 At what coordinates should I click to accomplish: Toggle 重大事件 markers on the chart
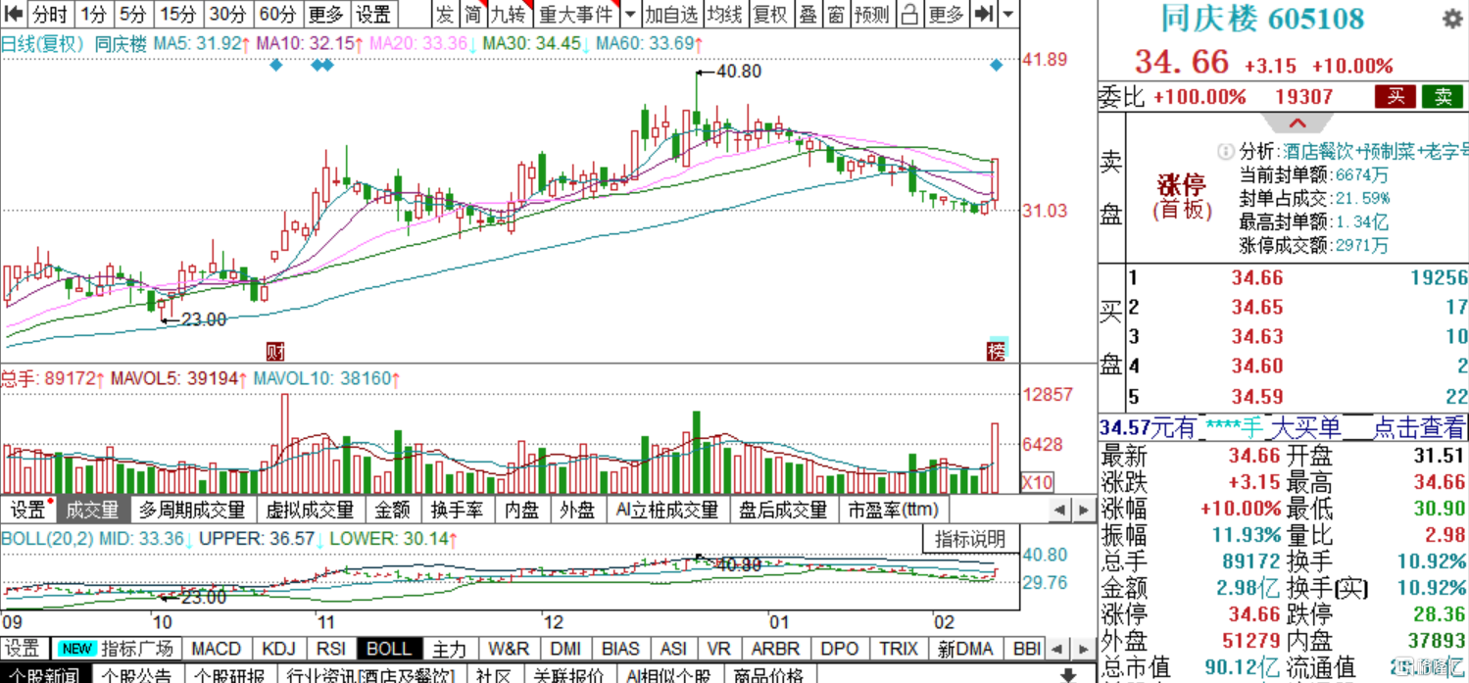576,14
